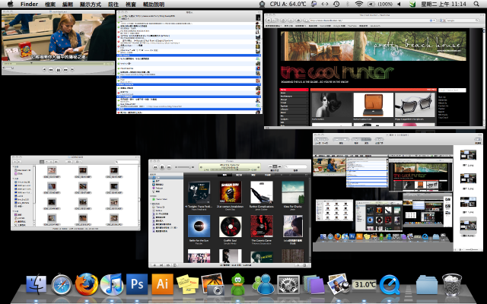487x304 pixels.
Task: Open Firefox in the Dock
Action: (87, 285)
